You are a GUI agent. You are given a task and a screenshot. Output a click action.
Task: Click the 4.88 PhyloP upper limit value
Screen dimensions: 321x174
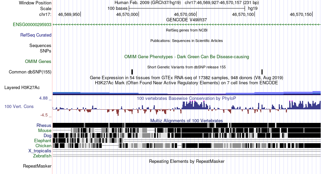(43, 98)
